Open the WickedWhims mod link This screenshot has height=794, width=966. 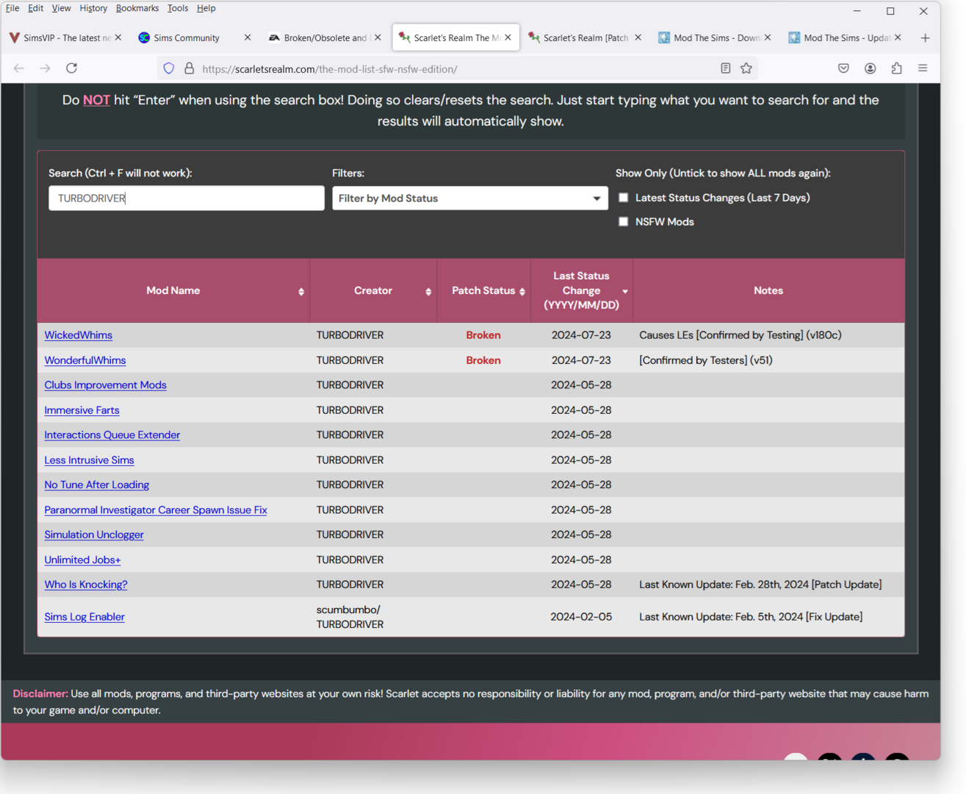[x=79, y=335]
